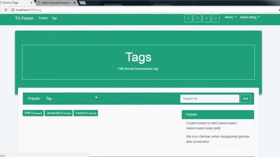Viewport: 280px width, 157px height.
Task: Click the third square icon button in navbar
Action: coord(206,18)
